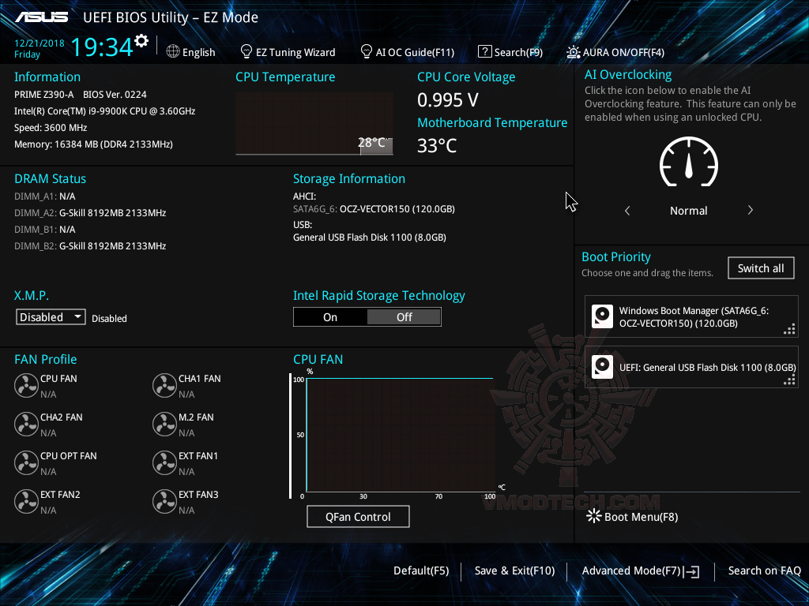Set Intel Rapid Storage Technology to Off
809x606 pixels.
404,317
